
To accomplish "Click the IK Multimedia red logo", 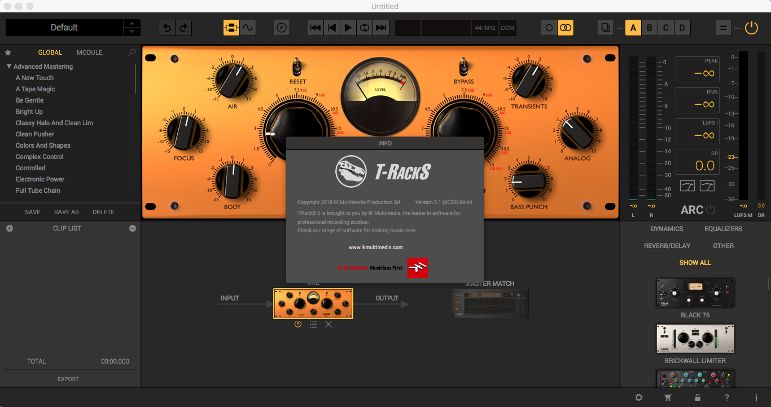I will [x=417, y=268].
